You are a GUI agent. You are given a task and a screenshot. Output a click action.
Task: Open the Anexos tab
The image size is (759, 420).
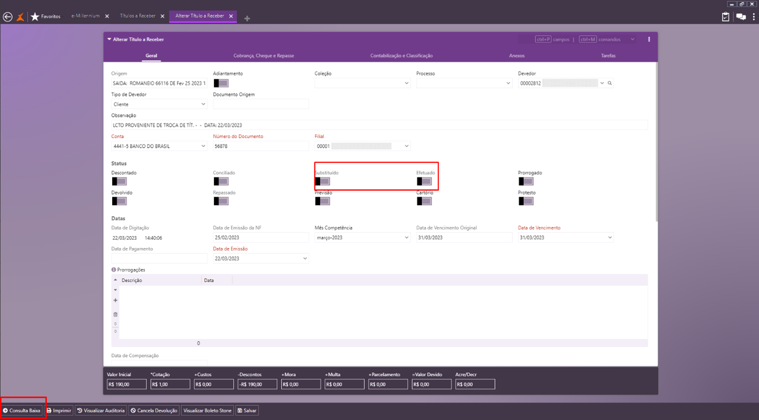516,55
